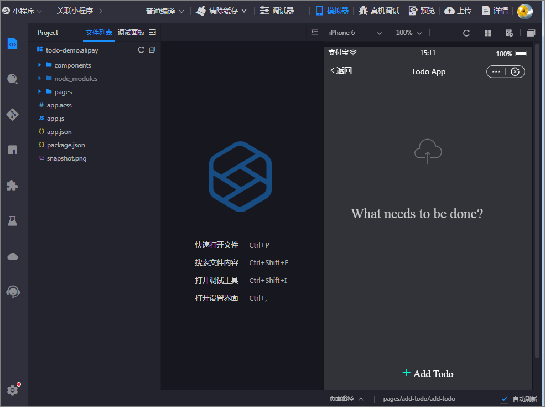Click the pages/add-todo/add-todo path text
Screen dimensions: 545x407
(x=419, y=399)
